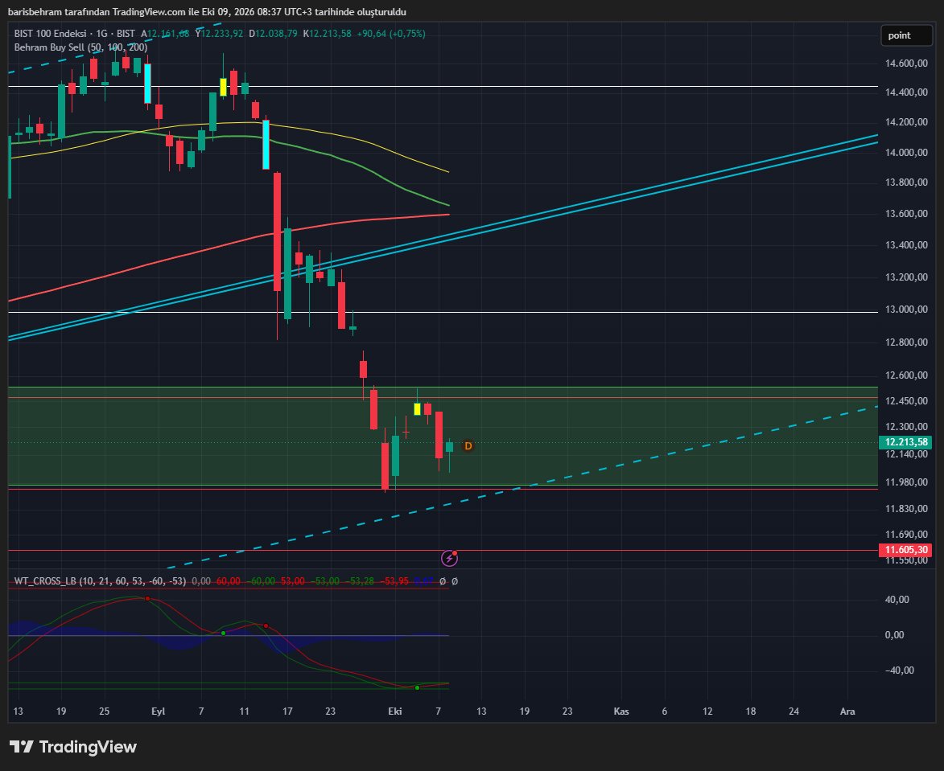Viewport: 944px width, 771px height.
Task: Click the TradingView logo
Action: (x=73, y=747)
